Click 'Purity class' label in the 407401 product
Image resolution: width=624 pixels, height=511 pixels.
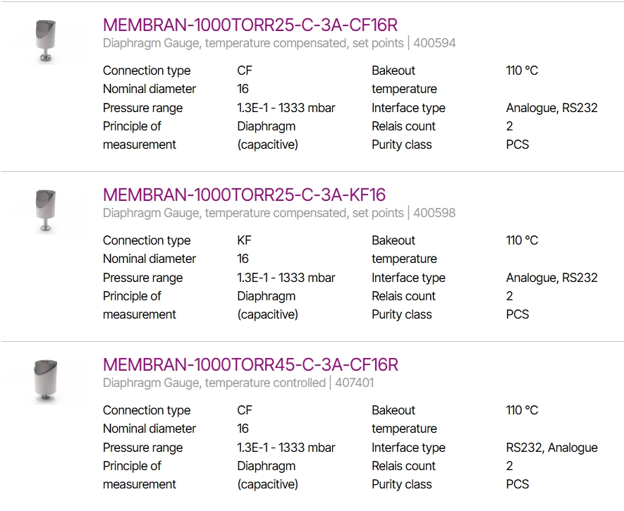tap(401, 484)
